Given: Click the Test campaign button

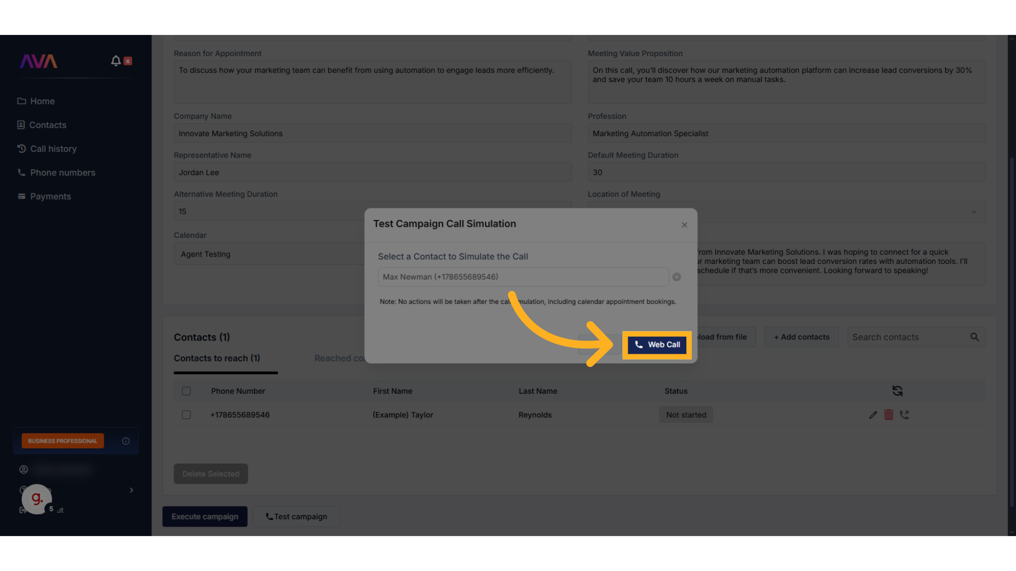Looking at the screenshot, I should [x=296, y=517].
